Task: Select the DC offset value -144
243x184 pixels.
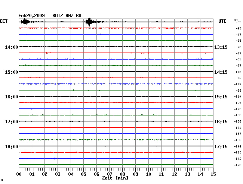Action: (237, 146)
